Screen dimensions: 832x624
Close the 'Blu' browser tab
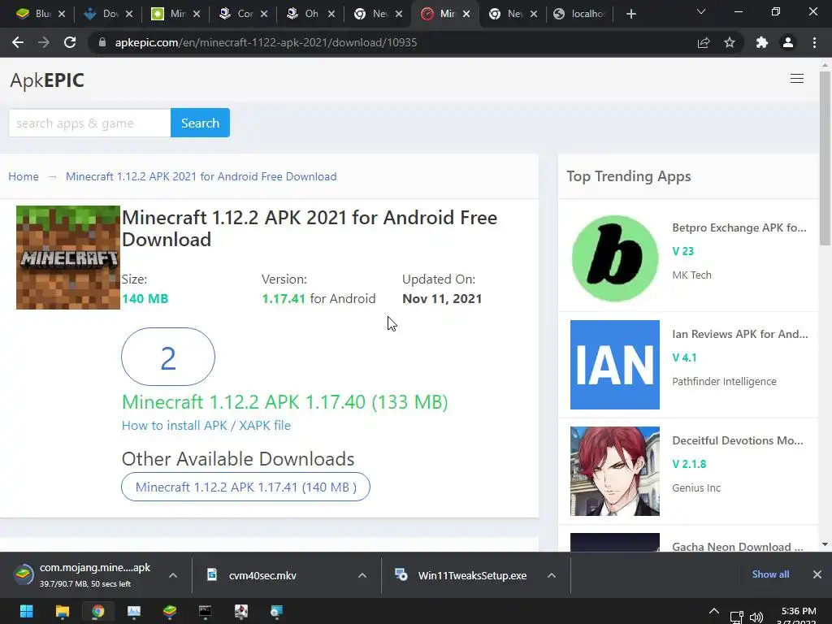(62, 14)
